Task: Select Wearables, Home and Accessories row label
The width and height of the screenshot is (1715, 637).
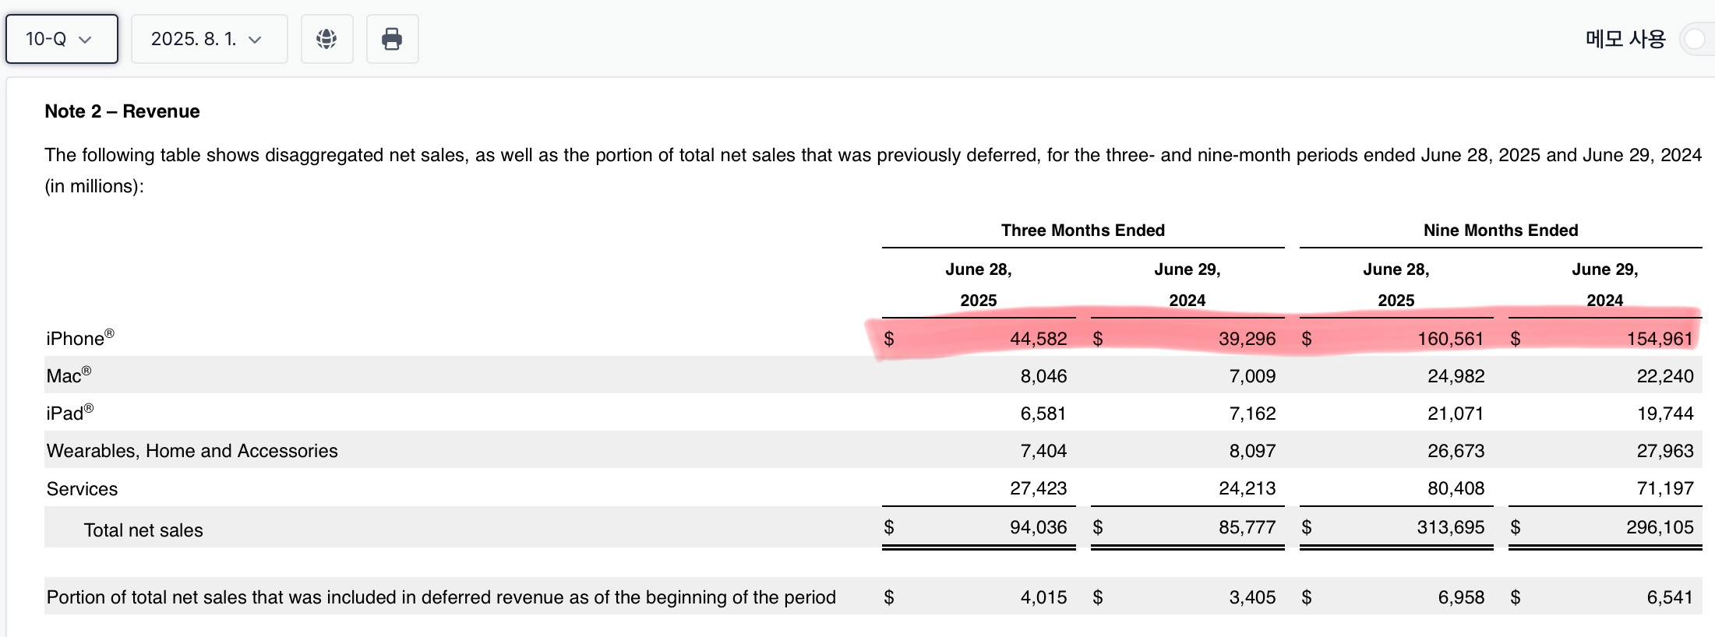Action: (192, 451)
